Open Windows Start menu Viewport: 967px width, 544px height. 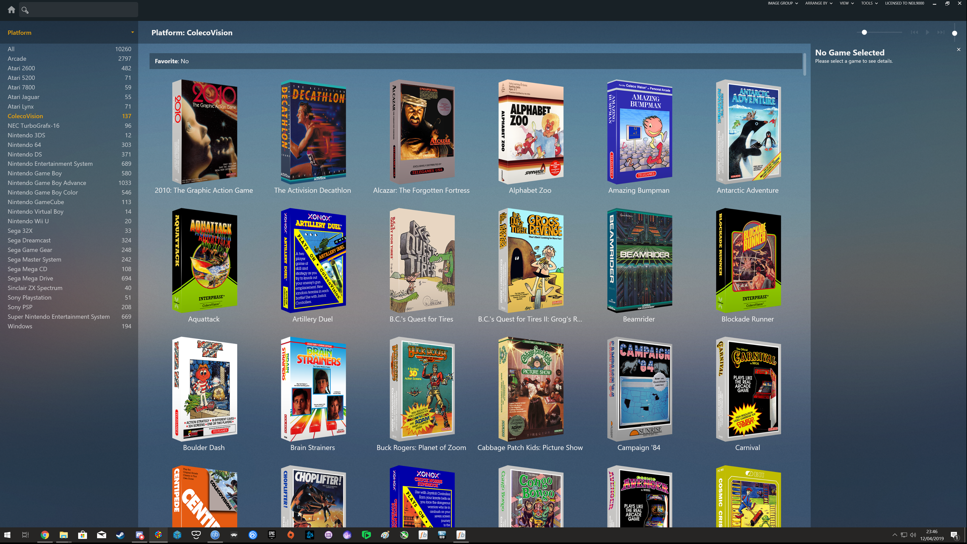(x=7, y=535)
